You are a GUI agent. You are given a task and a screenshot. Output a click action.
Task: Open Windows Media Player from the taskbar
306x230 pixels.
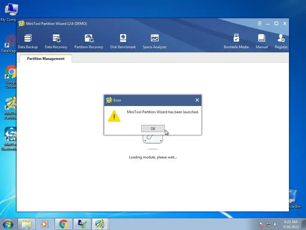click(45, 224)
